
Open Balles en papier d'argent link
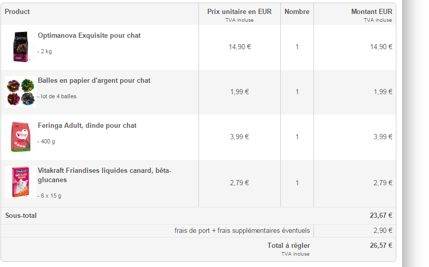pyautogui.click(x=94, y=81)
